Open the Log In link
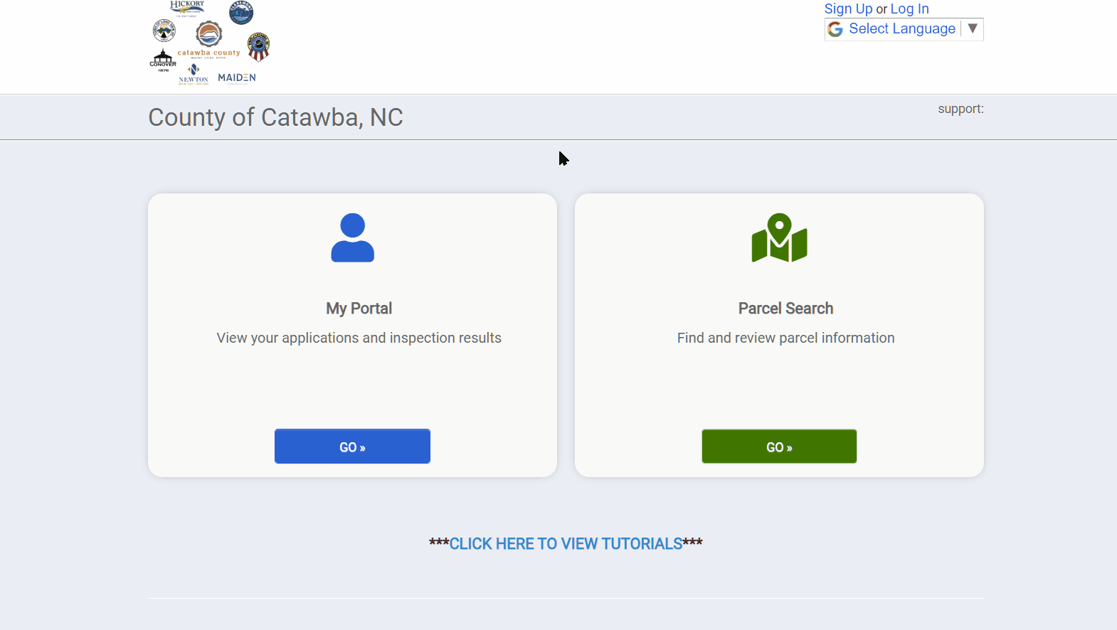 click(x=909, y=9)
